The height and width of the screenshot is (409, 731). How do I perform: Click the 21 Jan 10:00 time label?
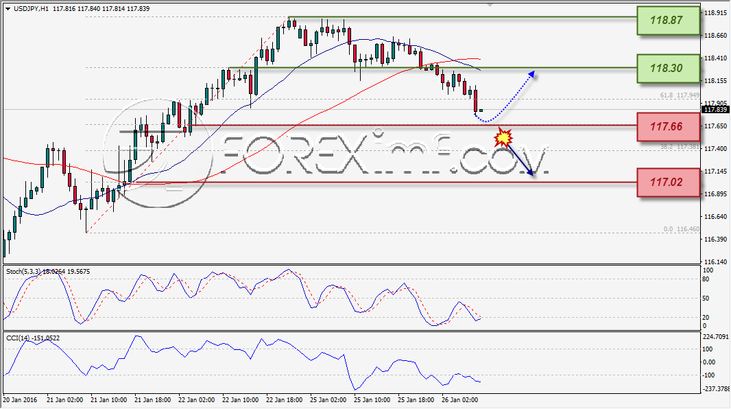point(108,399)
